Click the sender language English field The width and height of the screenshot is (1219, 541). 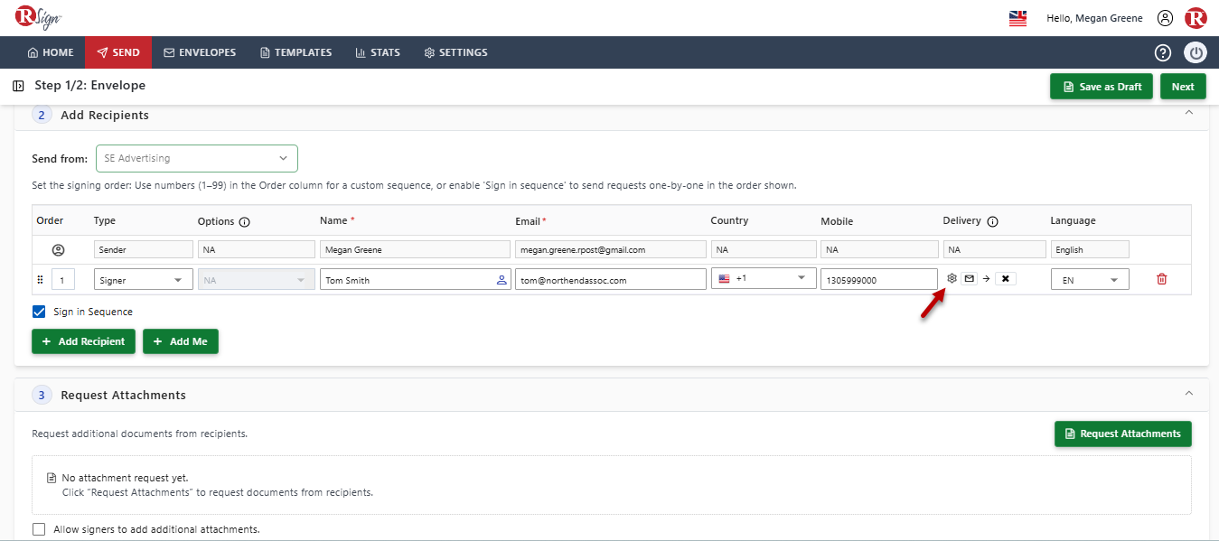(x=1090, y=249)
